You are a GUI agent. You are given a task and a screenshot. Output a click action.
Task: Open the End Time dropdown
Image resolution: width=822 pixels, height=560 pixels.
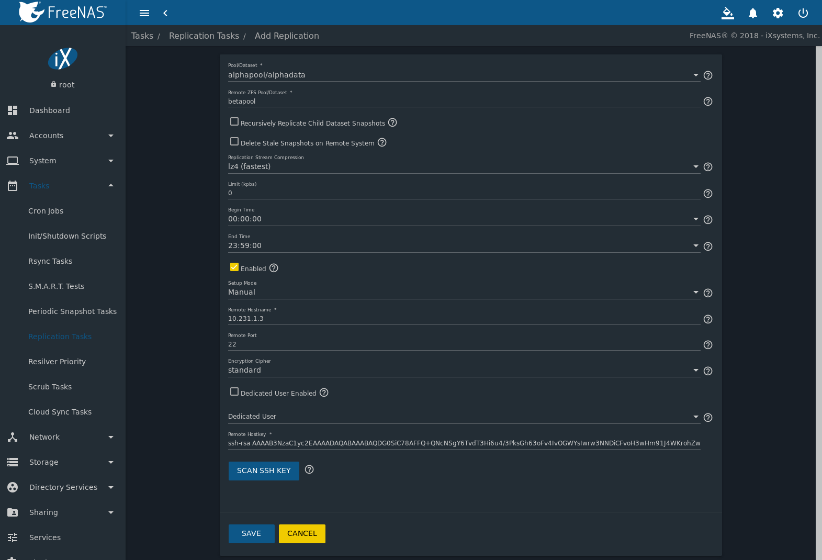point(464,245)
